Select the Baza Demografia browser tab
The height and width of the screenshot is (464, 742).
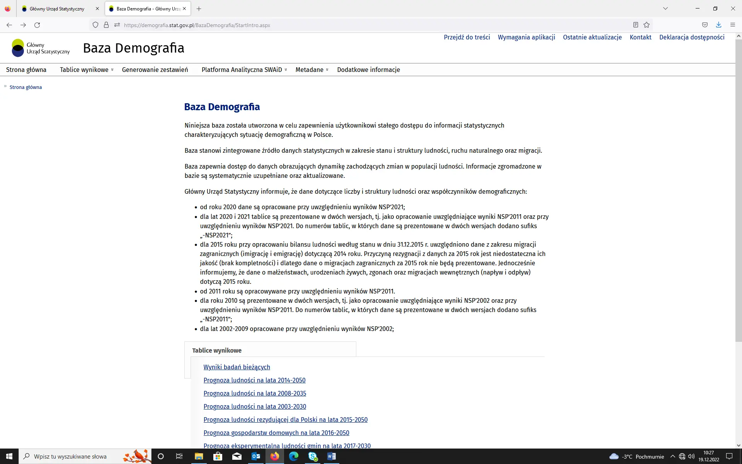tap(148, 9)
